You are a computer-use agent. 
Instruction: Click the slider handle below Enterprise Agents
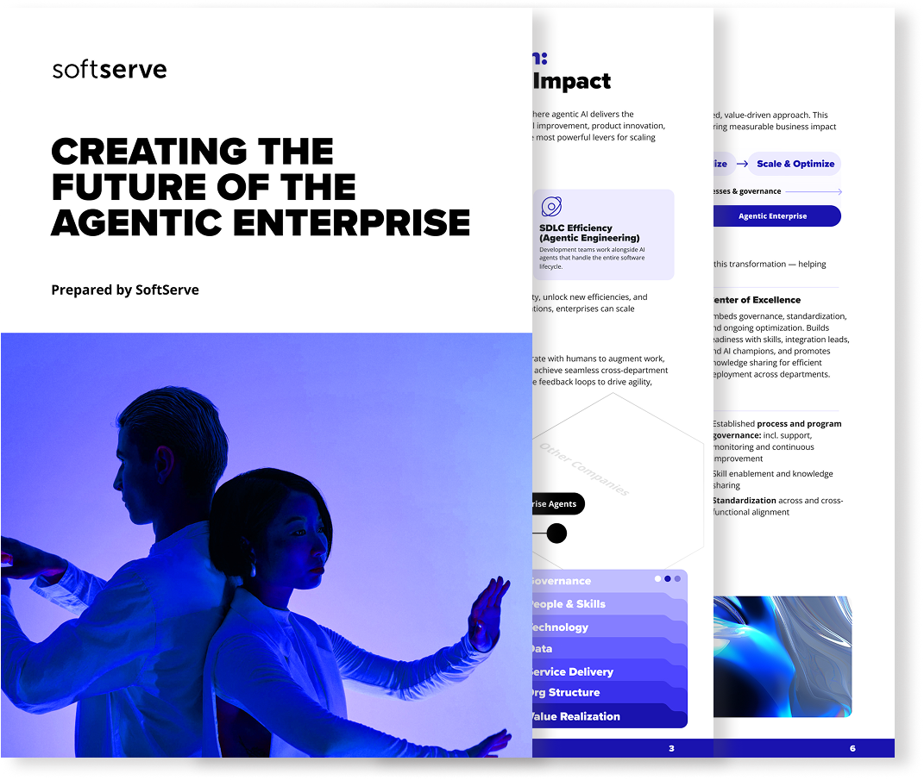pos(556,533)
